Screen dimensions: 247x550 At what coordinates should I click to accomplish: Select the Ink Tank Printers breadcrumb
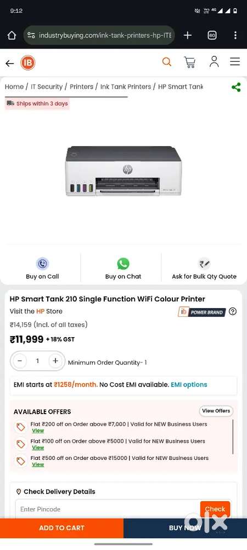(126, 87)
